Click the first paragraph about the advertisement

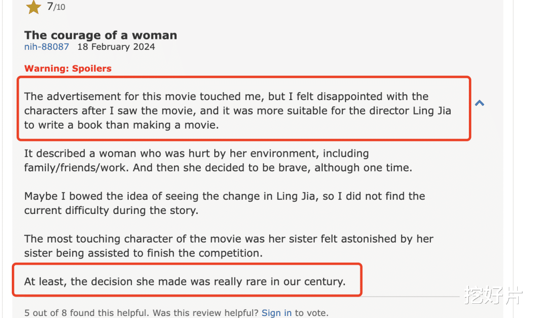pyautogui.click(x=237, y=110)
